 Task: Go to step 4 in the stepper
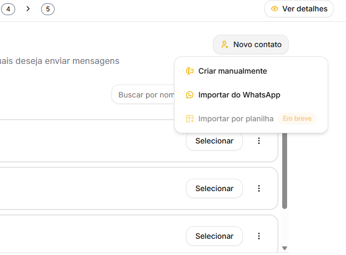pos(9,9)
